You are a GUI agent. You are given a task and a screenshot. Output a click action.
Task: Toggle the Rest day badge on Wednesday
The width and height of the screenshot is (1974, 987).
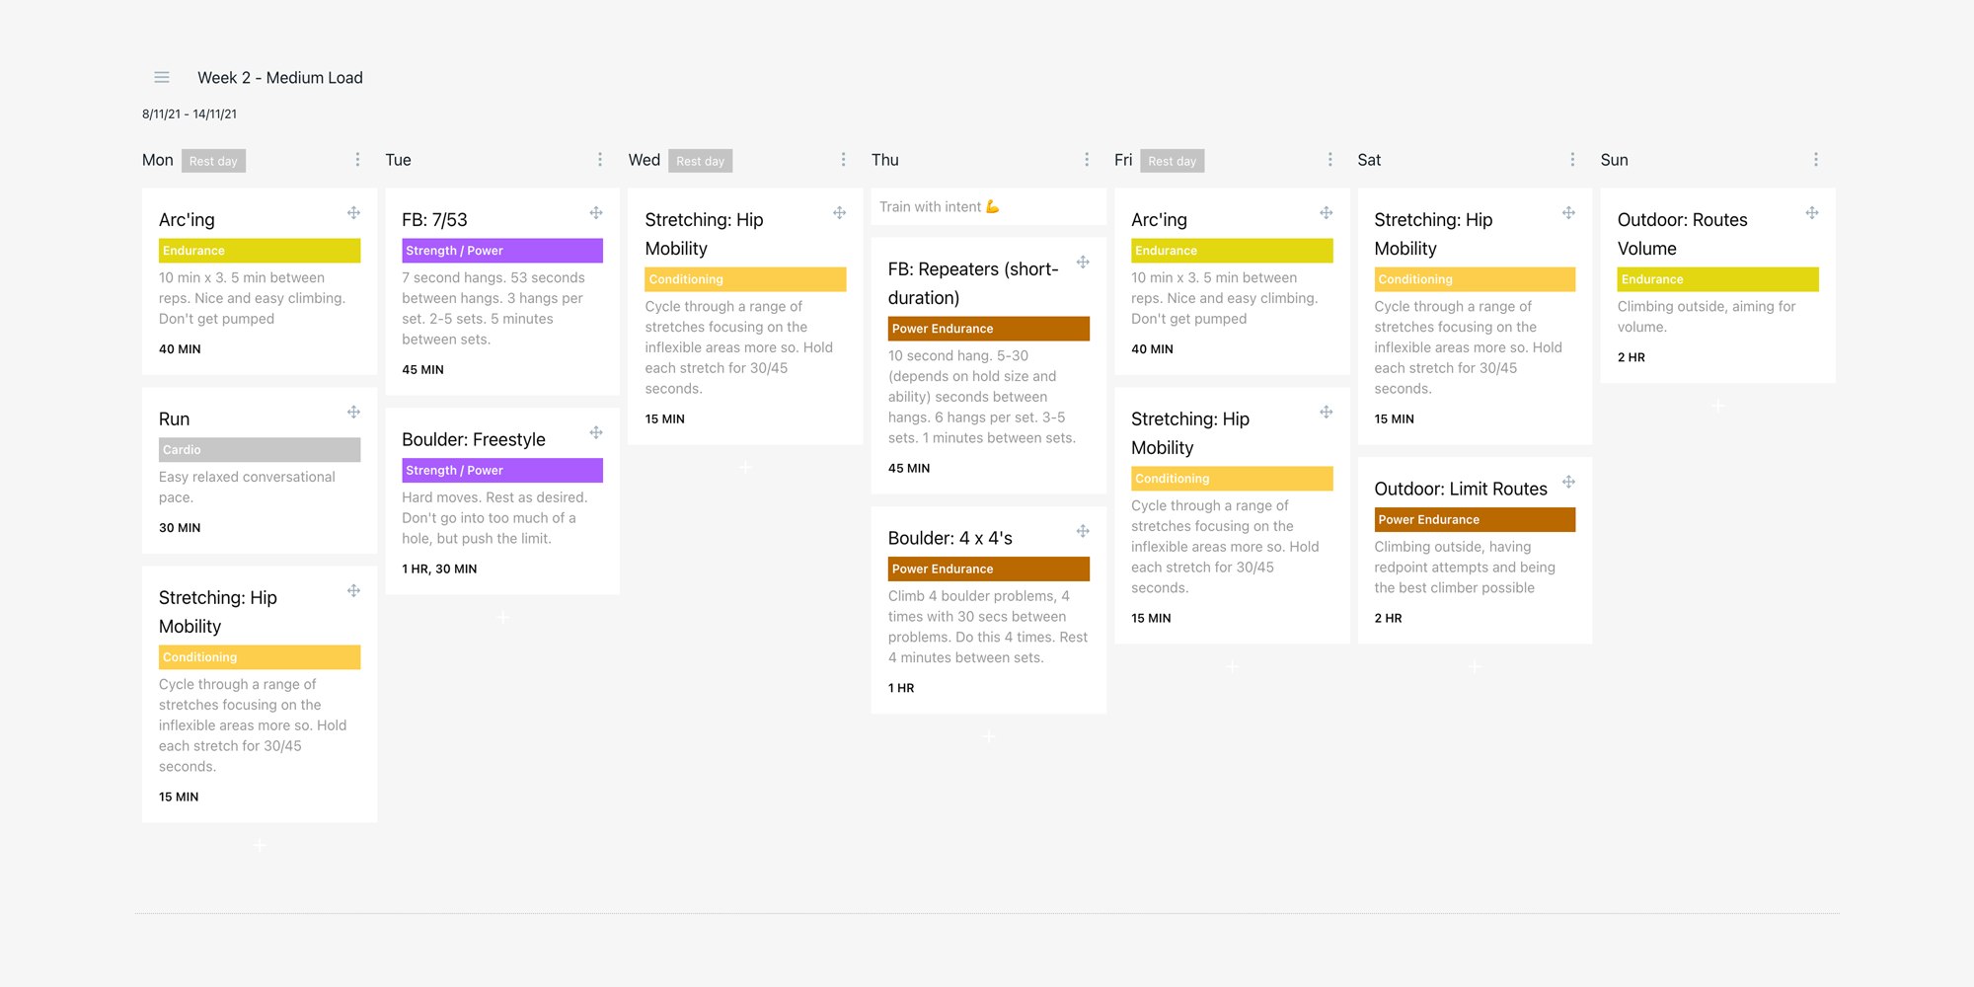tap(700, 161)
